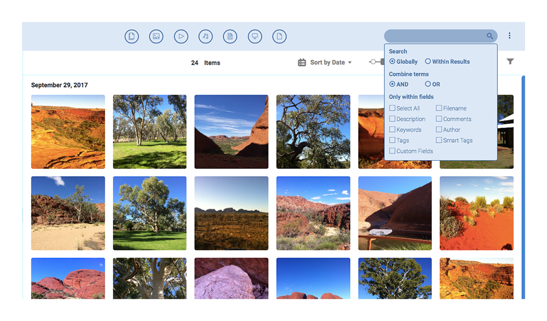Enable the Select All fields checkbox
The image size is (547, 321).
pos(392,108)
